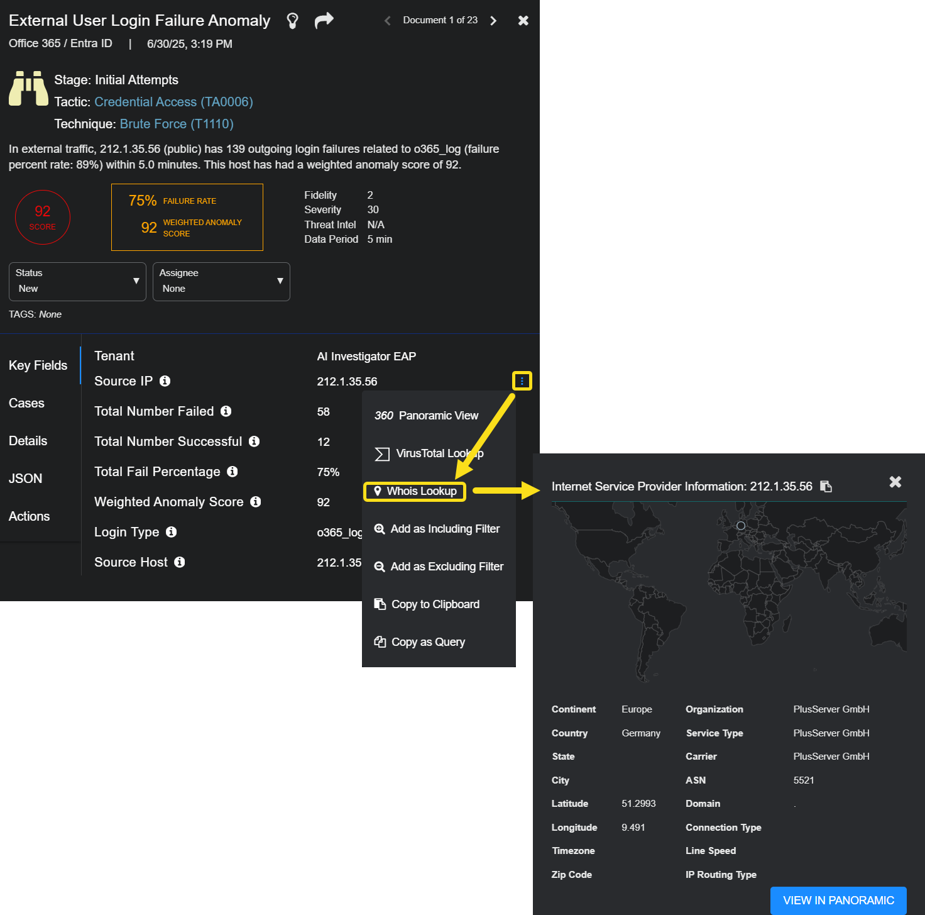925x915 pixels.
Task: Open the Brute Force (T1110) technique link
Action: [177, 124]
